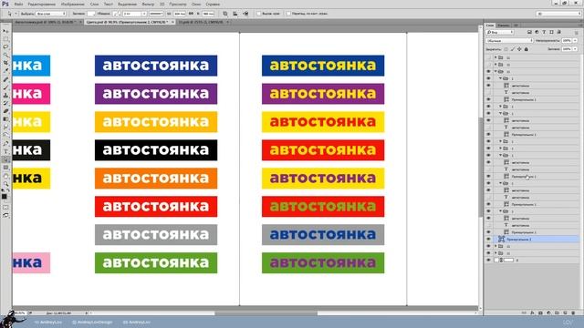Select the Clone Stamp tool
Image resolution: width=584 pixels, height=328 pixels.
coord(5,95)
